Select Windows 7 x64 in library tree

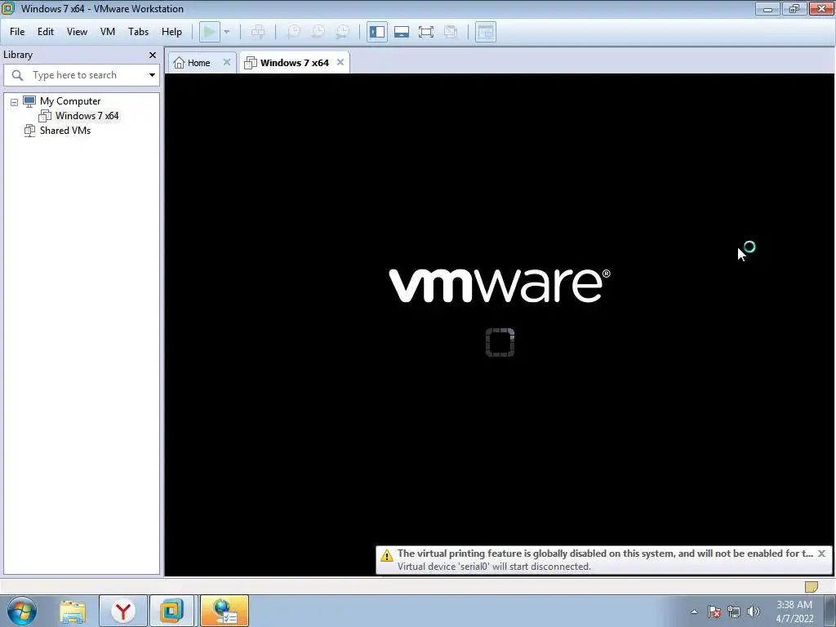click(87, 116)
